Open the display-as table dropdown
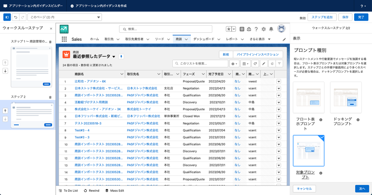The height and width of the screenshot is (195, 372). click(x=245, y=64)
